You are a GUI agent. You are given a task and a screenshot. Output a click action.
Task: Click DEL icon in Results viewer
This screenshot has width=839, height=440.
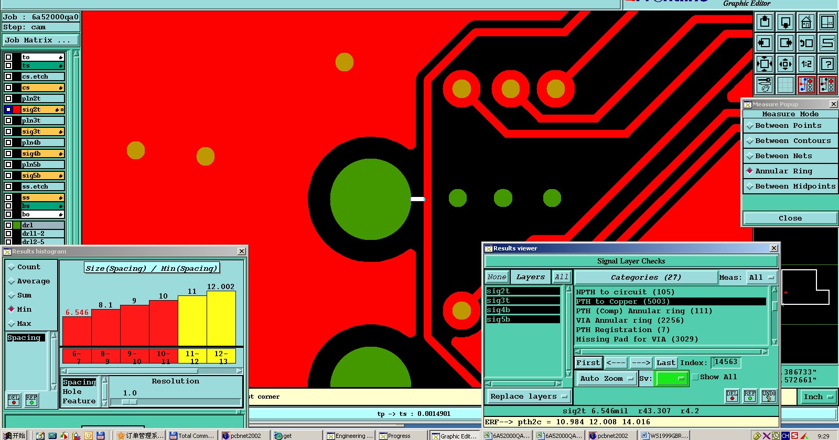732,396
